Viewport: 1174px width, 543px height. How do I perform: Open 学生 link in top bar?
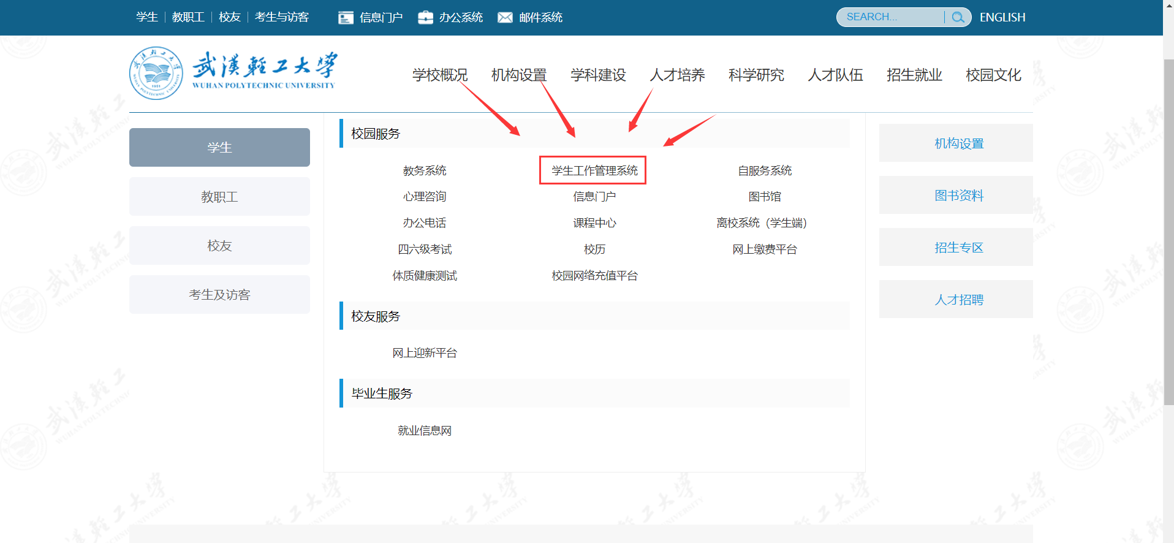click(x=147, y=17)
